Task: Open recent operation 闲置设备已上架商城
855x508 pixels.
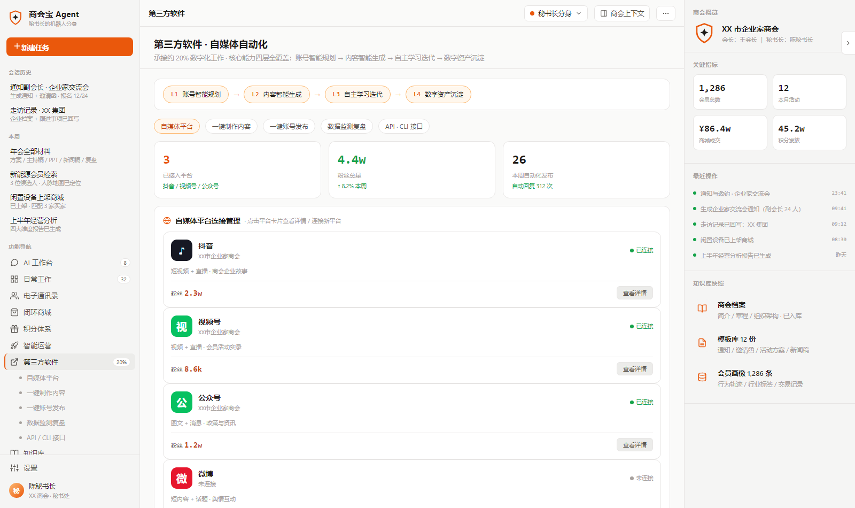Action: 770,240
